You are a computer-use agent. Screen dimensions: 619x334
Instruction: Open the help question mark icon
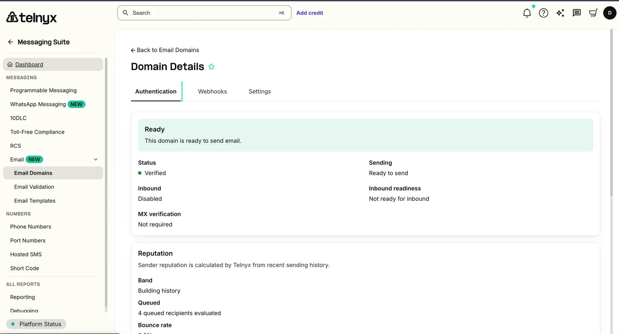[544, 13]
